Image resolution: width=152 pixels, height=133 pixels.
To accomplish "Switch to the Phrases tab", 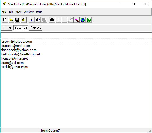I will pyautogui.click(x=36, y=28).
